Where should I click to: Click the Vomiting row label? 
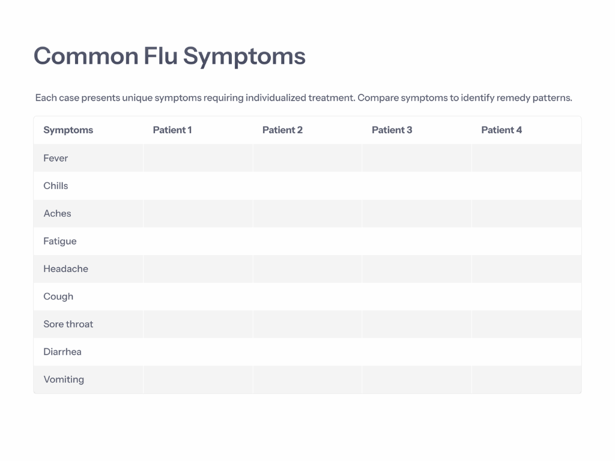(64, 379)
